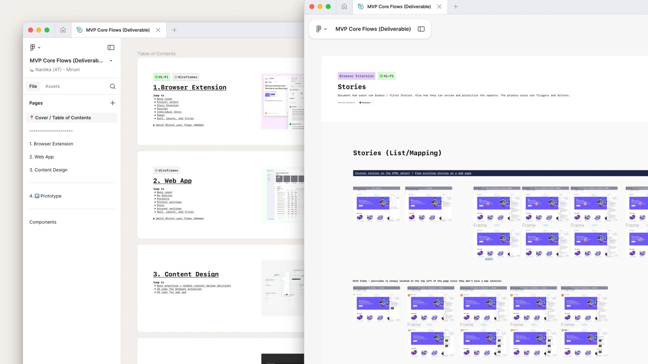Image resolution: width=648 pixels, height=364 pixels.
Task: Open new tab in left window
Action: click(x=174, y=30)
